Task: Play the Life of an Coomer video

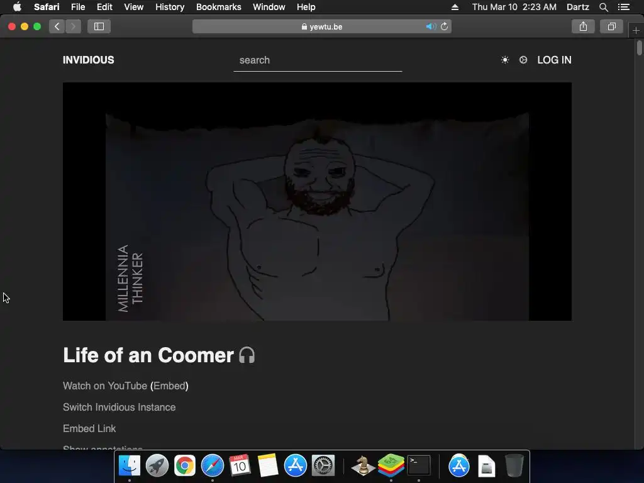Action: coord(317,201)
